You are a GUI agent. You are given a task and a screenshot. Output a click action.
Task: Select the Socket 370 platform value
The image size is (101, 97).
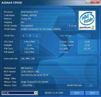tap(26, 19)
